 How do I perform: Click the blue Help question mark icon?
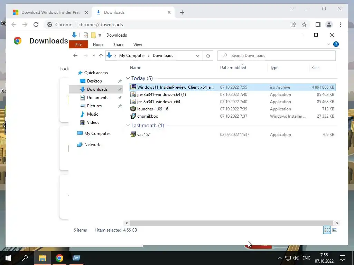pos(336,44)
